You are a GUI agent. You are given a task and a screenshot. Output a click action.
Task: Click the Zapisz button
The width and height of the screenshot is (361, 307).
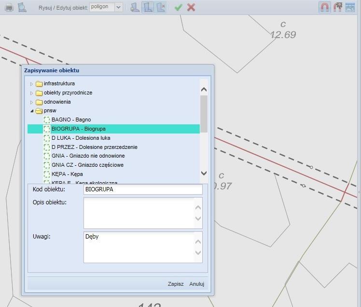pos(176,284)
